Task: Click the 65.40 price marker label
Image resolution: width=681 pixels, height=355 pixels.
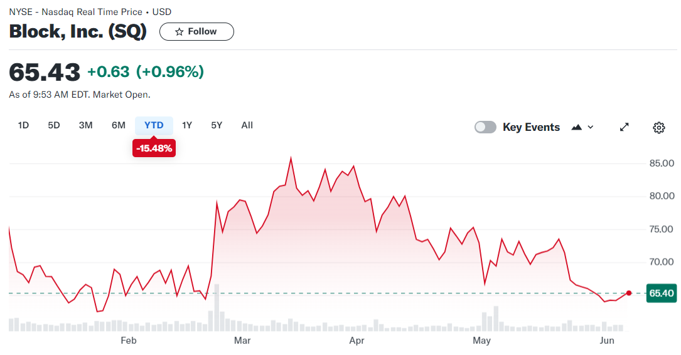Action: tap(662, 293)
